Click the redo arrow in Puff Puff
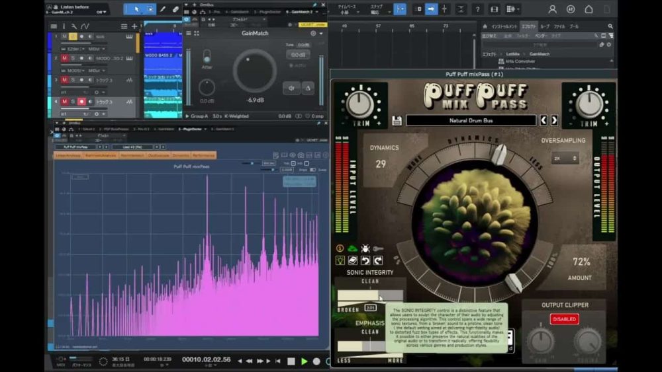 click(378, 260)
